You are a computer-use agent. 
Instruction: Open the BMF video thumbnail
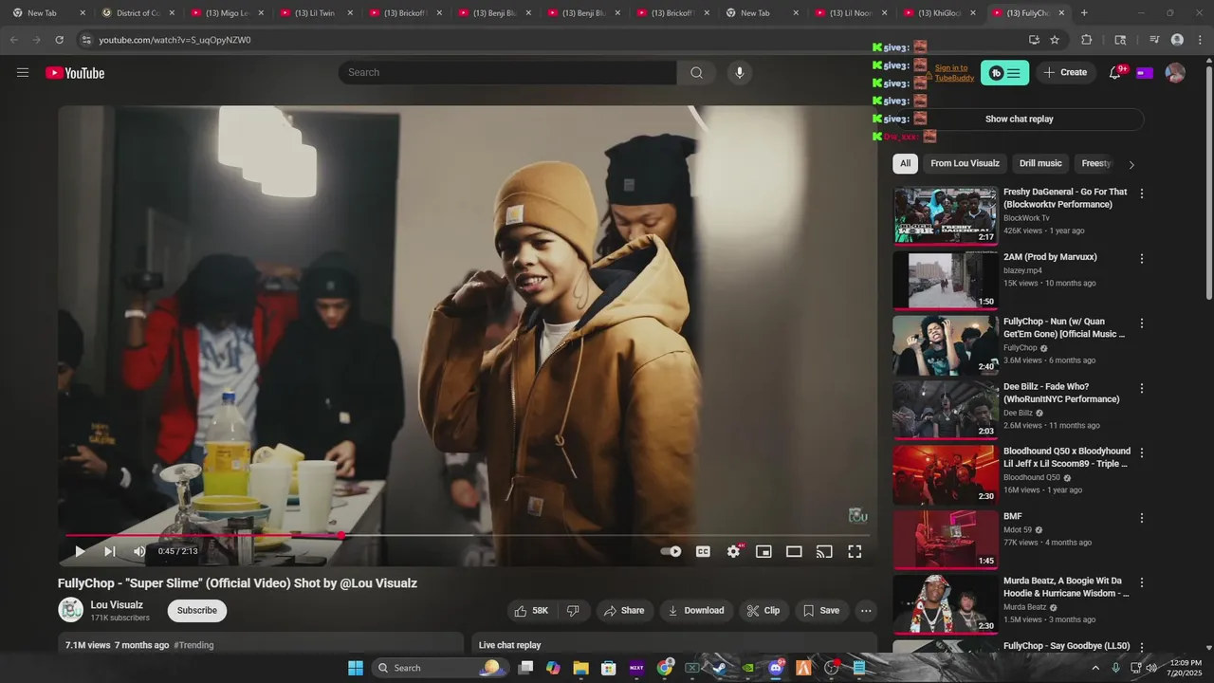(x=946, y=540)
